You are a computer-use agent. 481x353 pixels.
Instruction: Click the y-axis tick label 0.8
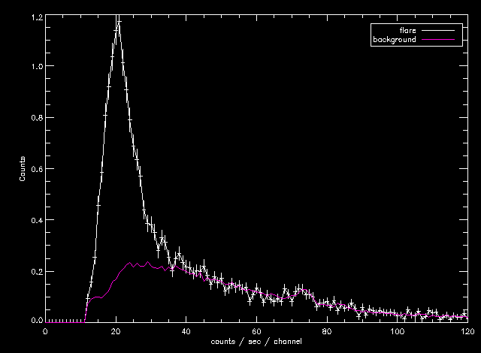click(x=37, y=118)
